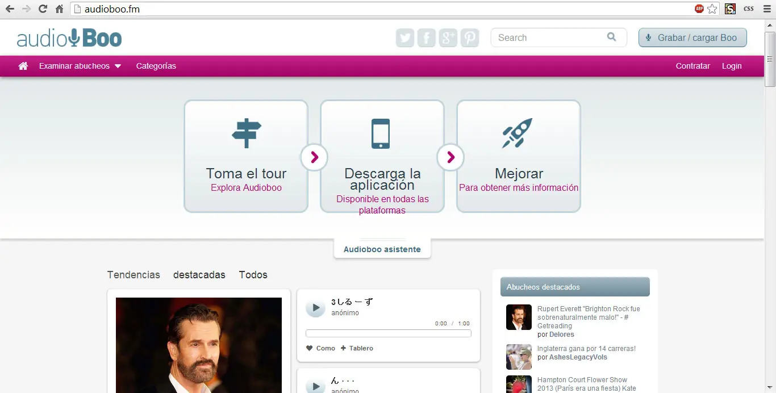The width and height of the screenshot is (776, 393).
Task: Open the Adblock Plus extension icon
Action: [699, 9]
